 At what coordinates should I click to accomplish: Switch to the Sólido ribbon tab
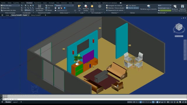10,3
